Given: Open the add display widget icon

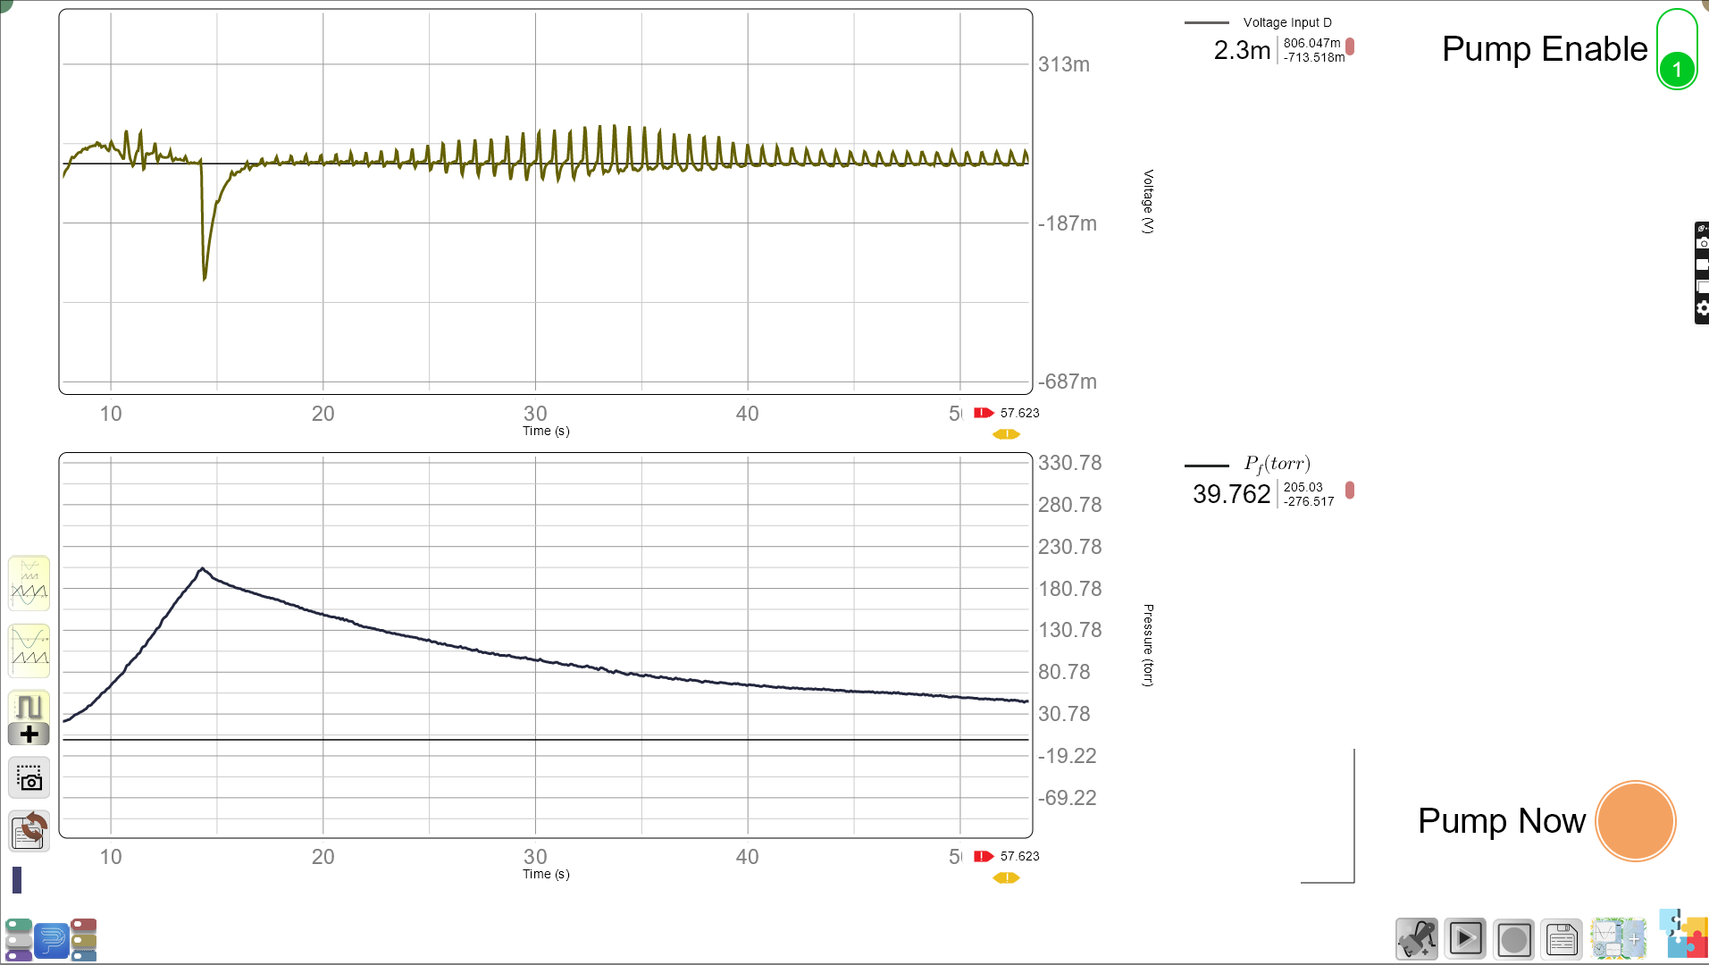Looking at the screenshot, I should click(x=1618, y=939).
